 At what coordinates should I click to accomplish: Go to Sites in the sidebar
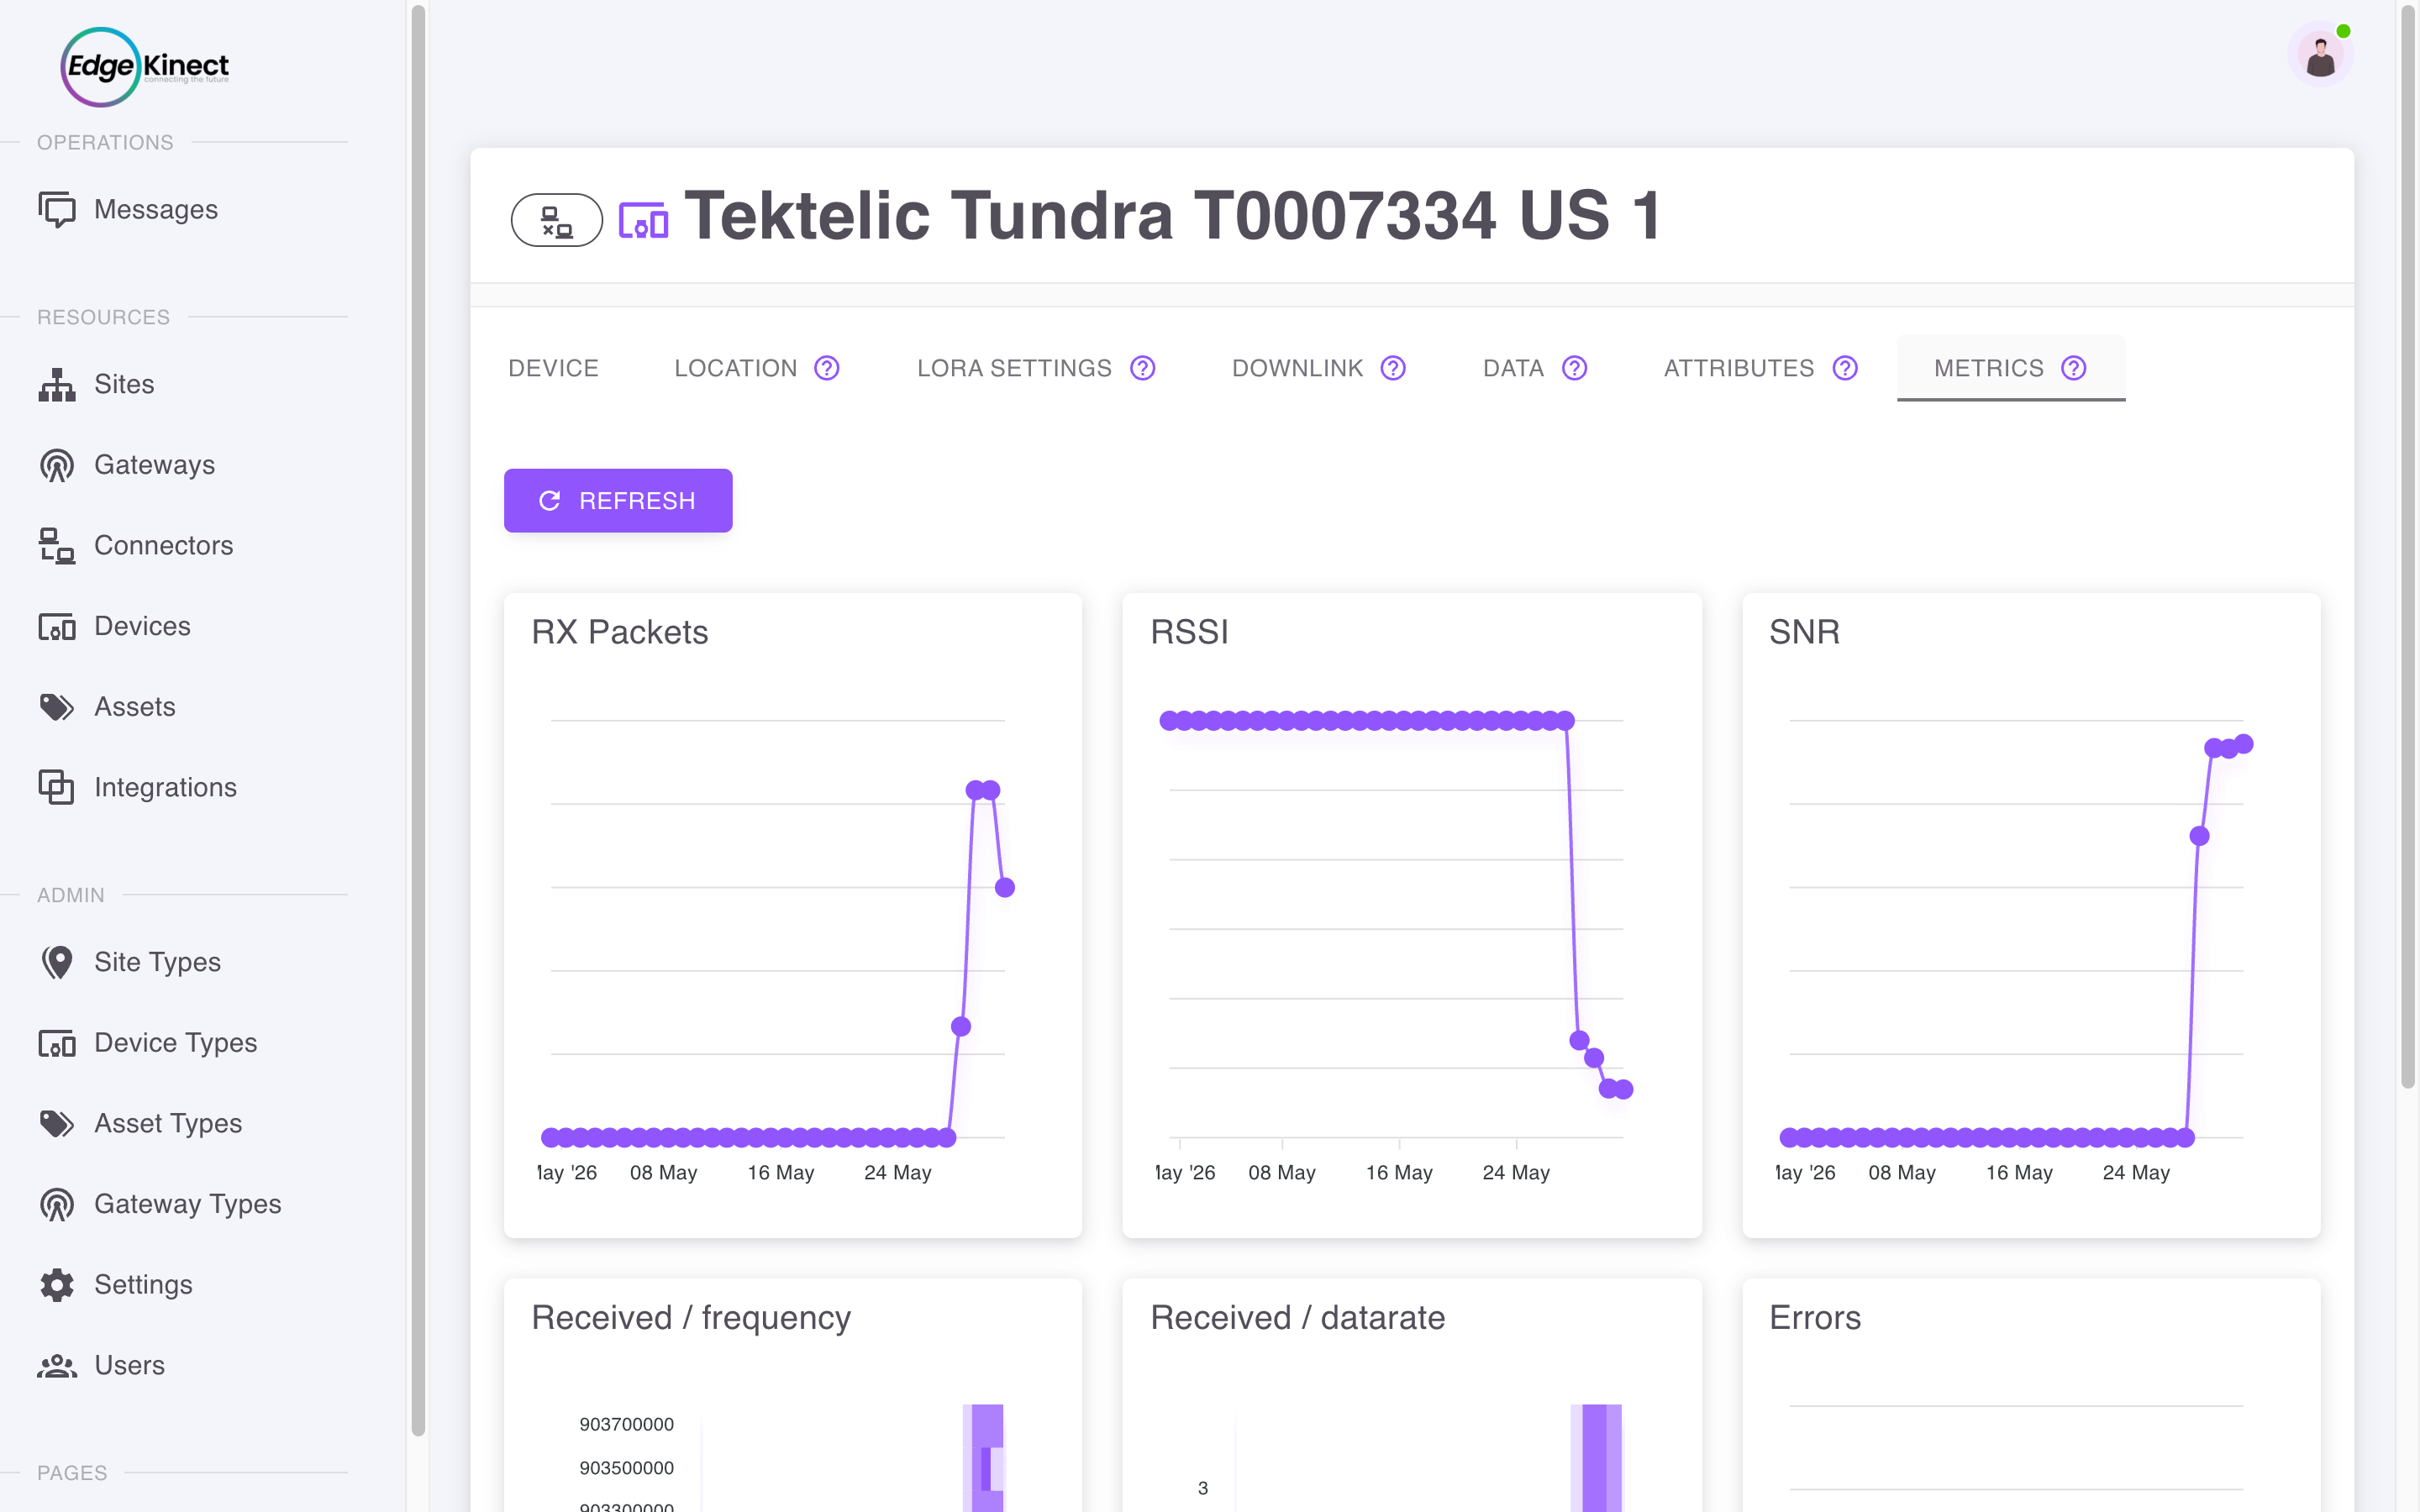[124, 384]
